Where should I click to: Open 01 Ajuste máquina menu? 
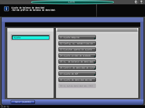77,37
